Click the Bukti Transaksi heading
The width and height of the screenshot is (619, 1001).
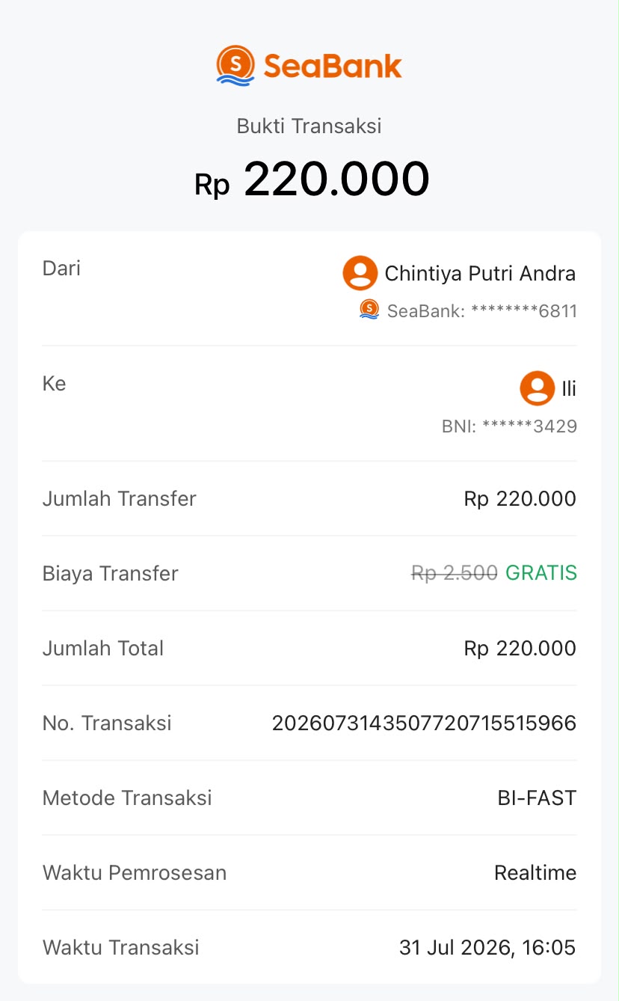[x=309, y=126]
